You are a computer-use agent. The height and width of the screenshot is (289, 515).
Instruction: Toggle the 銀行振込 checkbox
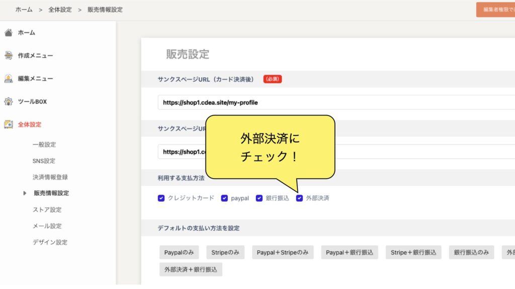tap(260, 198)
